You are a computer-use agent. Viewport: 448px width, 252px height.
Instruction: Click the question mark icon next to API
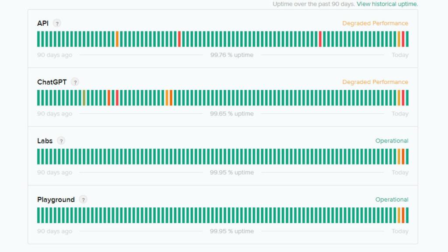click(57, 24)
